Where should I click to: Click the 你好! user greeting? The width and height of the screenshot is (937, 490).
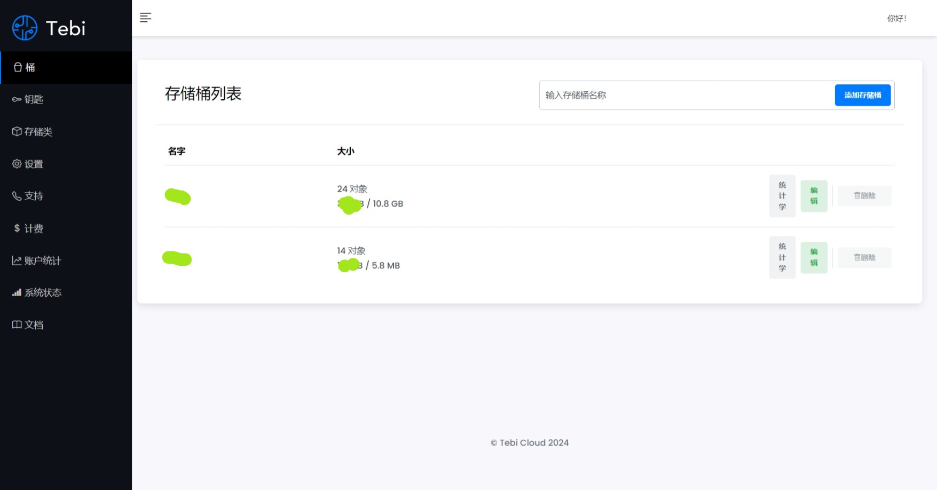(x=896, y=19)
